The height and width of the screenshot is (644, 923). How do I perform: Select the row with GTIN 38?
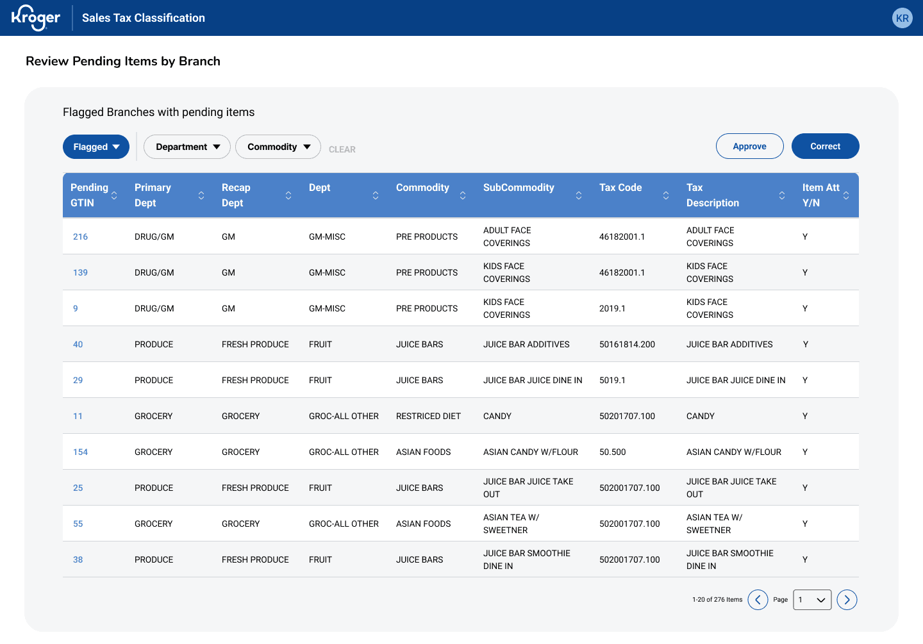(461, 559)
